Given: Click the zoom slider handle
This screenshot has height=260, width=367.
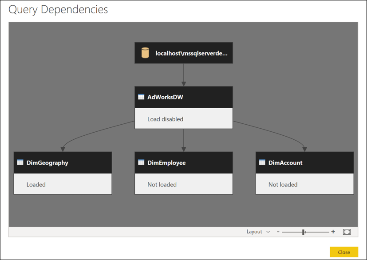Looking at the screenshot, I should [x=304, y=232].
